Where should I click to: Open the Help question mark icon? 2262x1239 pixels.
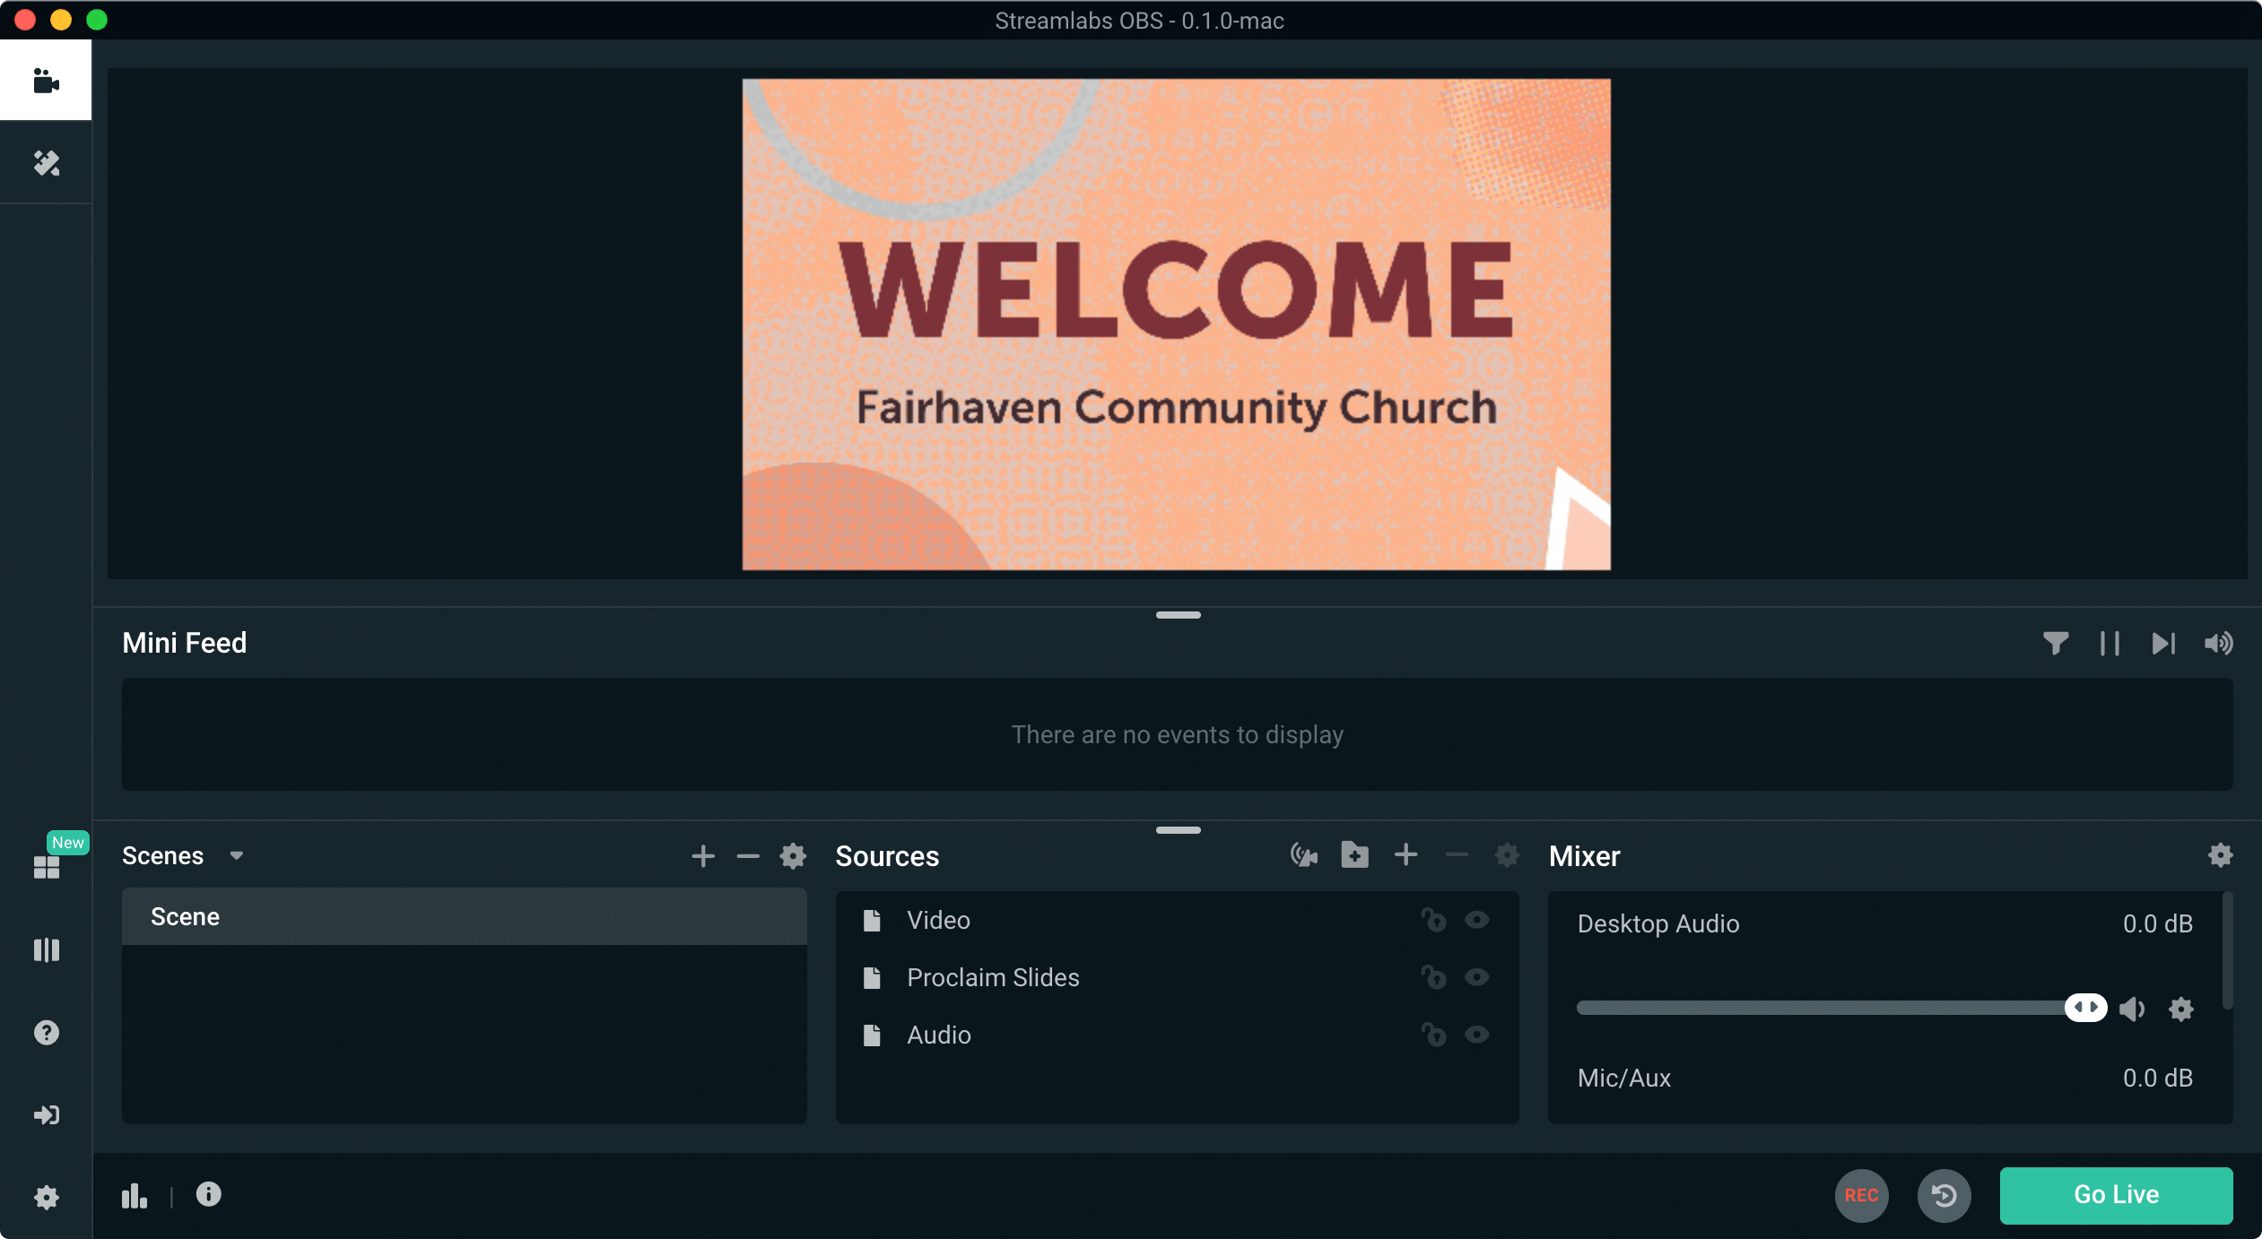47,1033
